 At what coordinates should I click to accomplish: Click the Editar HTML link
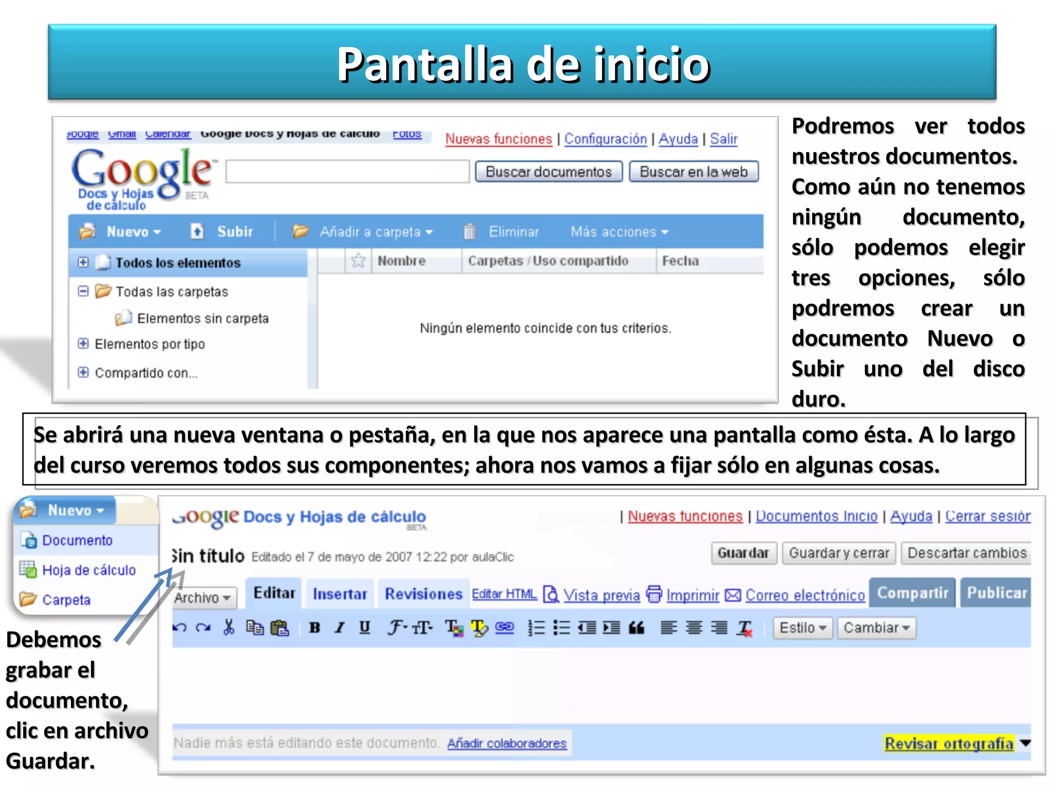504,594
